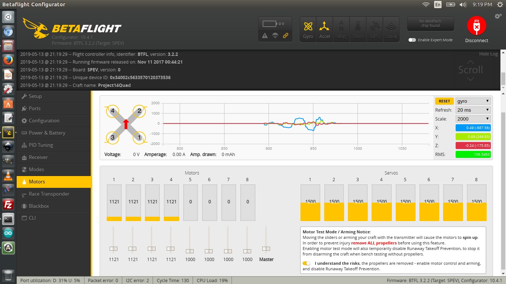Select the Race Transponder tab

(x=54, y=194)
